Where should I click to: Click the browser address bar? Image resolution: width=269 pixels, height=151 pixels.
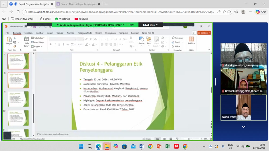tap(121, 12)
